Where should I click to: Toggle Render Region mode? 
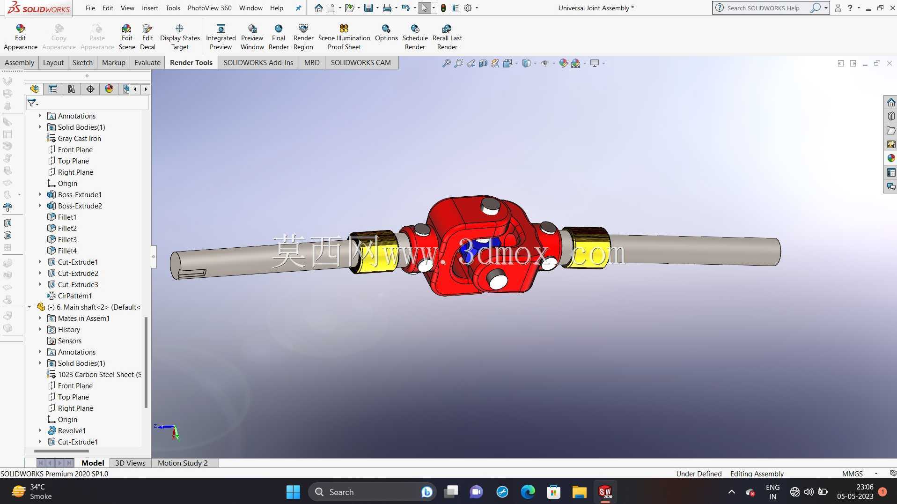point(303,37)
